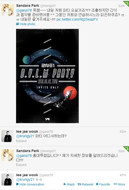Click the Reply arrow icon
Image resolution: width=129 pixels, height=190 pixels.
click(x=64, y=184)
